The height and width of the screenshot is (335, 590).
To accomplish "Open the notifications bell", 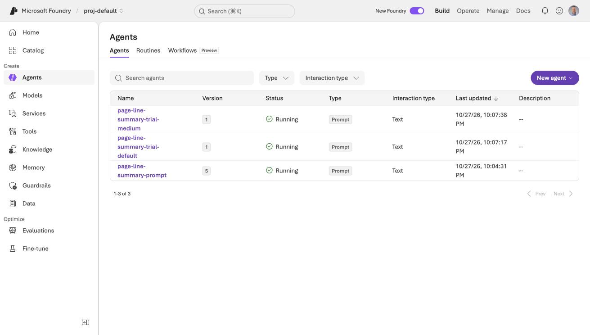I will (545, 11).
